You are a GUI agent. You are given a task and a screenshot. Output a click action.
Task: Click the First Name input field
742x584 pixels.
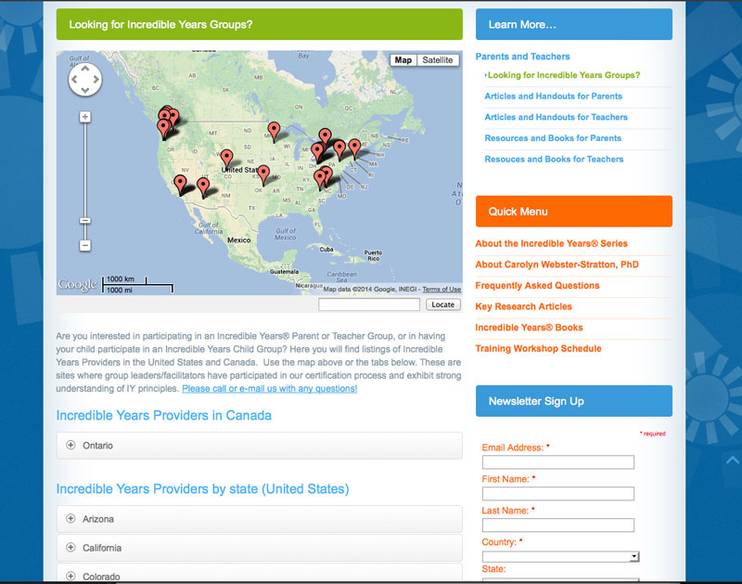(x=558, y=494)
